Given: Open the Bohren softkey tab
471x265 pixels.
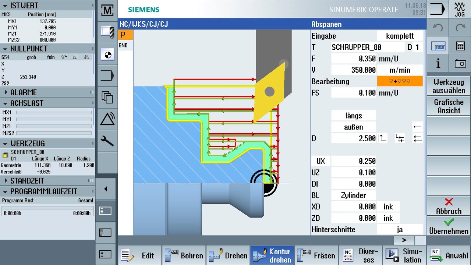Looking at the screenshot, I should point(184,255).
